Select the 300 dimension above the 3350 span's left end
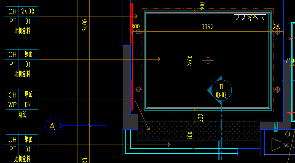Viewport: 295px width, 163px height. tap(135, 26)
